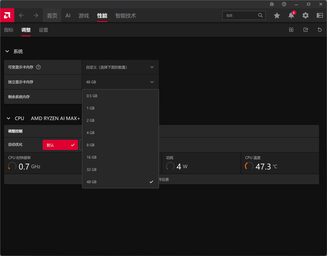Toggle the sidebar panel icon
Image resolution: width=327 pixels, height=256 pixels.
click(x=320, y=16)
